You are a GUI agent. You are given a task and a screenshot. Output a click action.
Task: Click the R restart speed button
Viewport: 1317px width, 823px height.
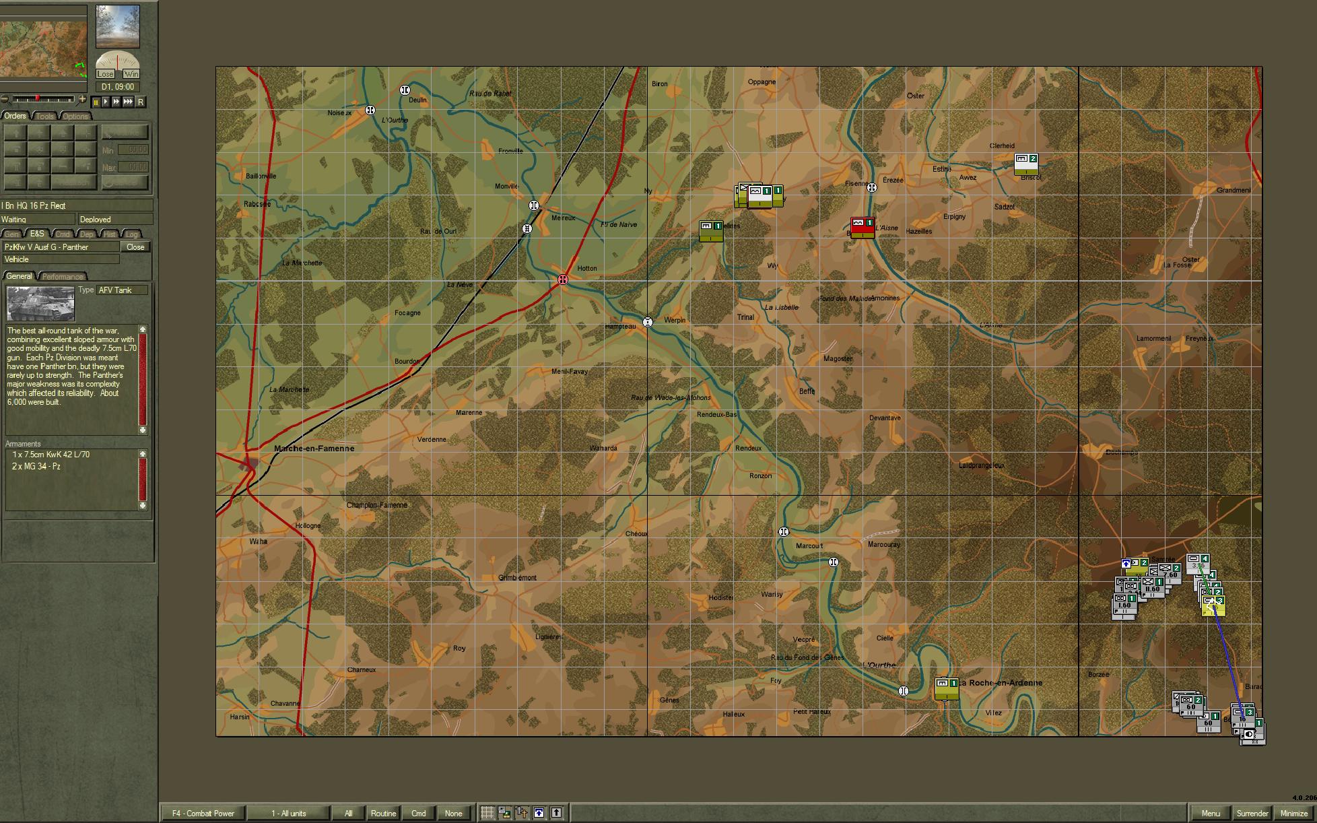tap(140, 102)
